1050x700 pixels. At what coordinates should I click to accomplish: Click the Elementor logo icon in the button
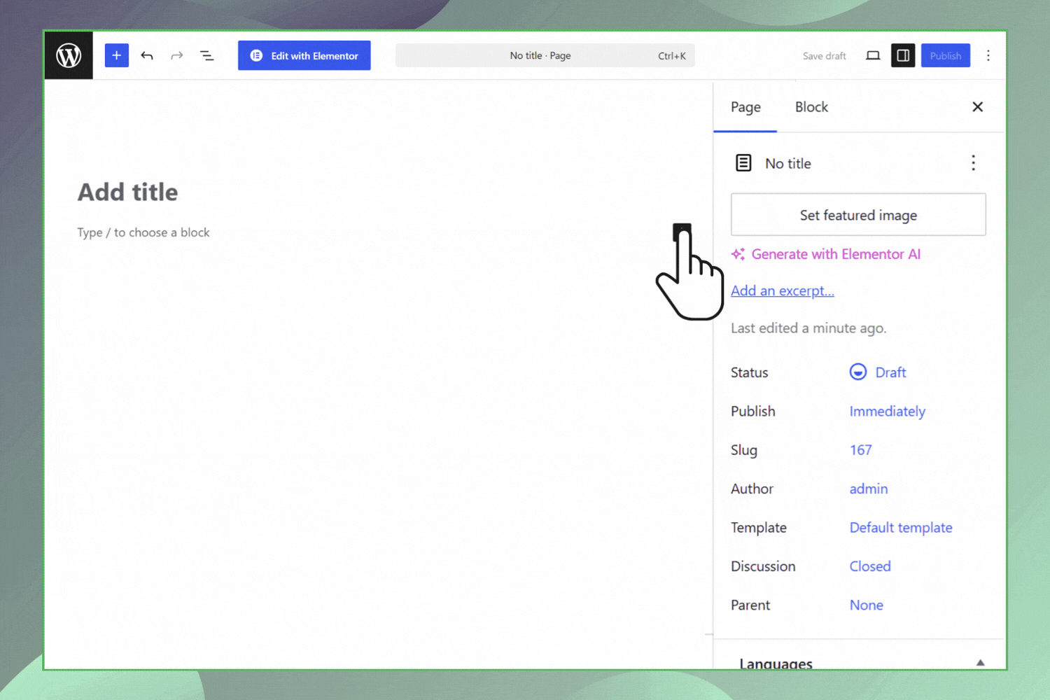(x=257, y=55)
